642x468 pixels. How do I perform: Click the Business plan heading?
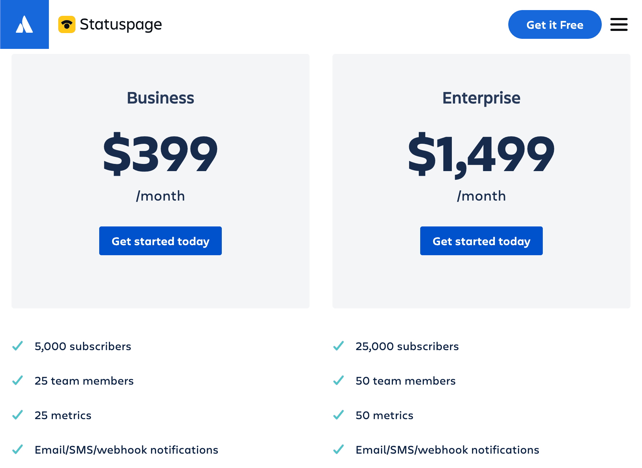click(x=160, y=97)
